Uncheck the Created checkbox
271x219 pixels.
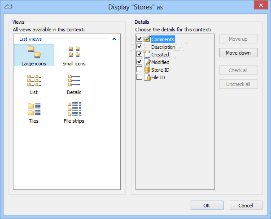139,54
